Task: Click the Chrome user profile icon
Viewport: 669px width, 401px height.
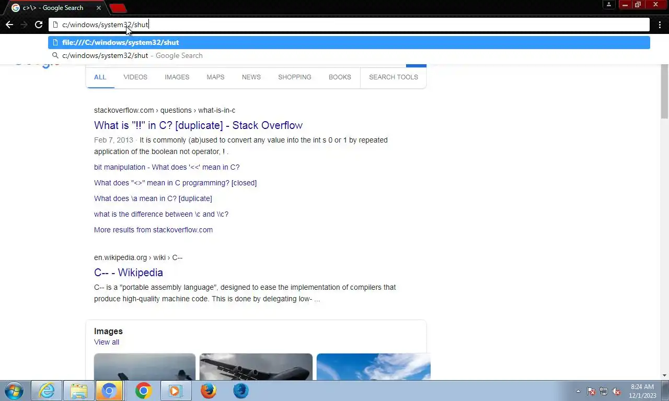Action: pos(608,5)
